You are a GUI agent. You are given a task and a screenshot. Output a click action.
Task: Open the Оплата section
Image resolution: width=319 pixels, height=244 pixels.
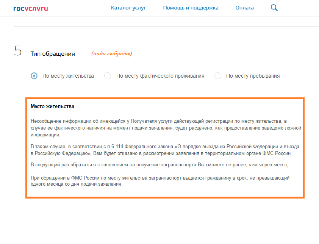pos(244,8)
